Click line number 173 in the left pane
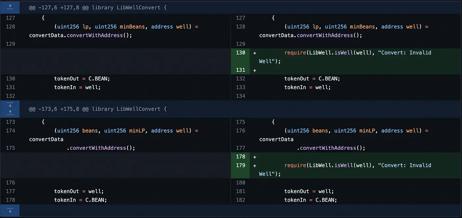The width and height of the screenshot is (462, 218). (11, 122)
